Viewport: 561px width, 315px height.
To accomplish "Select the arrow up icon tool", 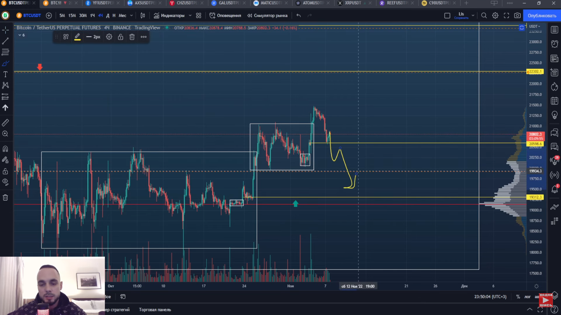I will pyautogui.click(x=5, y=108).
